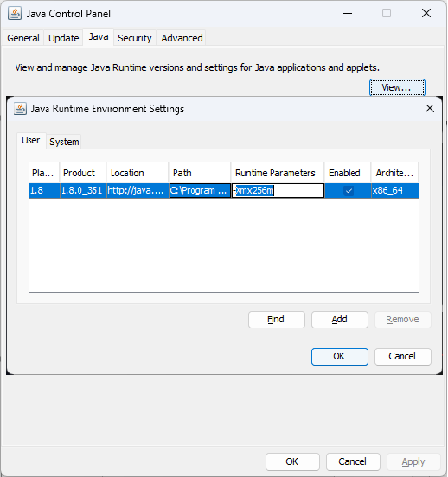This screenshot has height=477, width=448.
Task: Click the http://java location cell
Action: click(x=138, y=191)
